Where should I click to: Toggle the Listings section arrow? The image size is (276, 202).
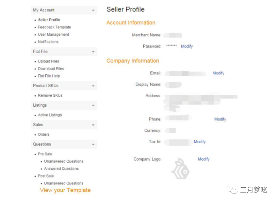(x=93, y=106)
